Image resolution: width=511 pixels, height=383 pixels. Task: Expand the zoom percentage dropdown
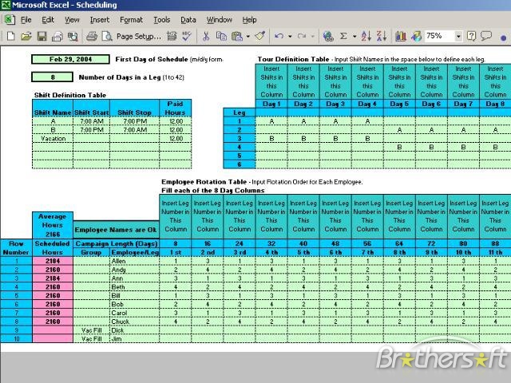458,36
